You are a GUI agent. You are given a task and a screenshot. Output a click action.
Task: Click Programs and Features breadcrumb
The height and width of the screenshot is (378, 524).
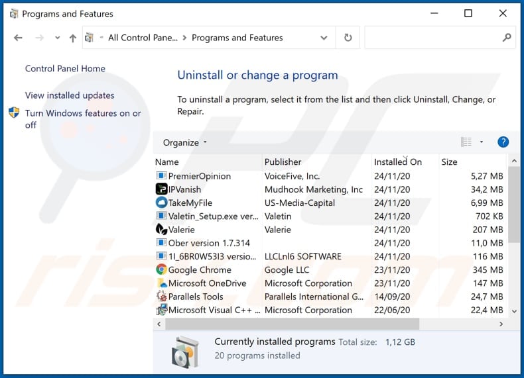237,38
